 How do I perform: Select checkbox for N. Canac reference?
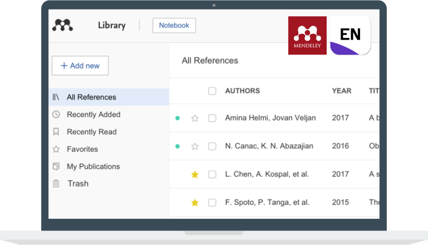coord(212,146)
